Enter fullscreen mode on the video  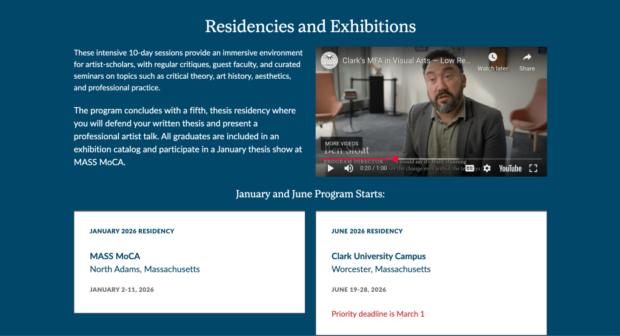pyautogui.click(x=533, y=168)
